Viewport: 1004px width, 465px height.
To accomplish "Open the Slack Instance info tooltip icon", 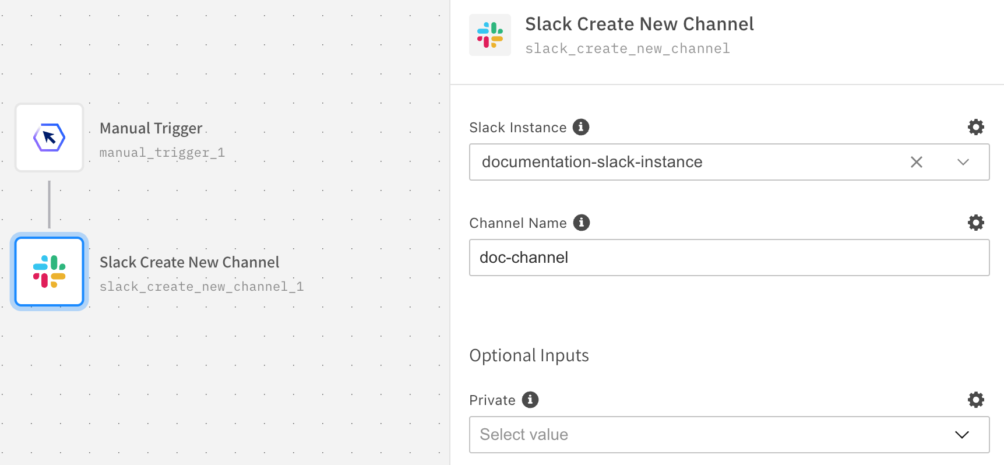I will [x=581, y=127].
